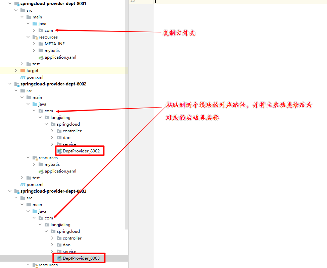Click the resources folder icon in dept-8002

click(x=35, y=158)
